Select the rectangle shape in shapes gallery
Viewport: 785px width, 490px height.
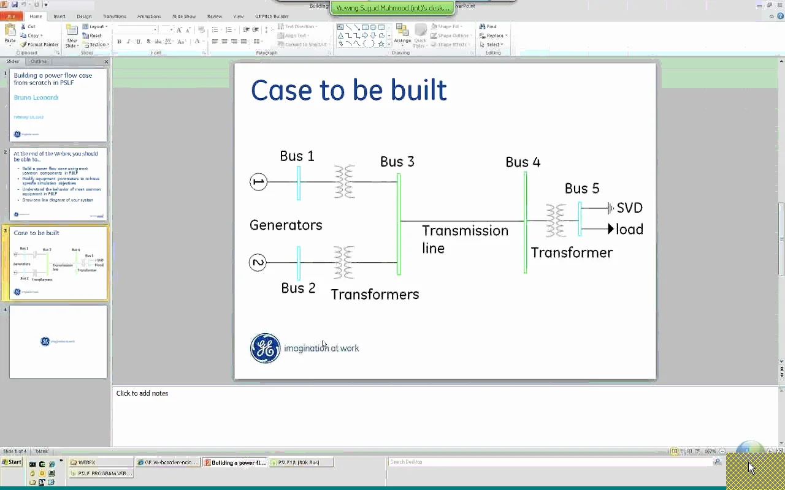point(365,28)
